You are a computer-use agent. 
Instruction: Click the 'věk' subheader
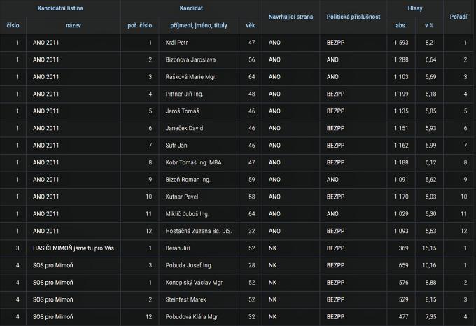pos(250,25)
